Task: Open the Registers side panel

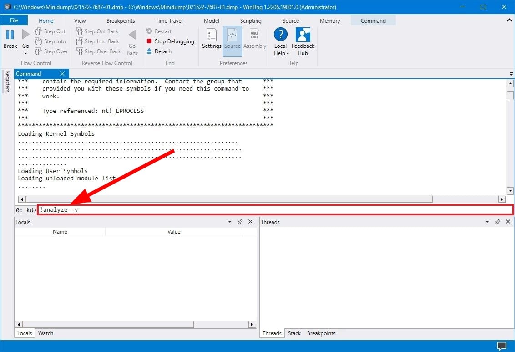Action: click(7, 81)
